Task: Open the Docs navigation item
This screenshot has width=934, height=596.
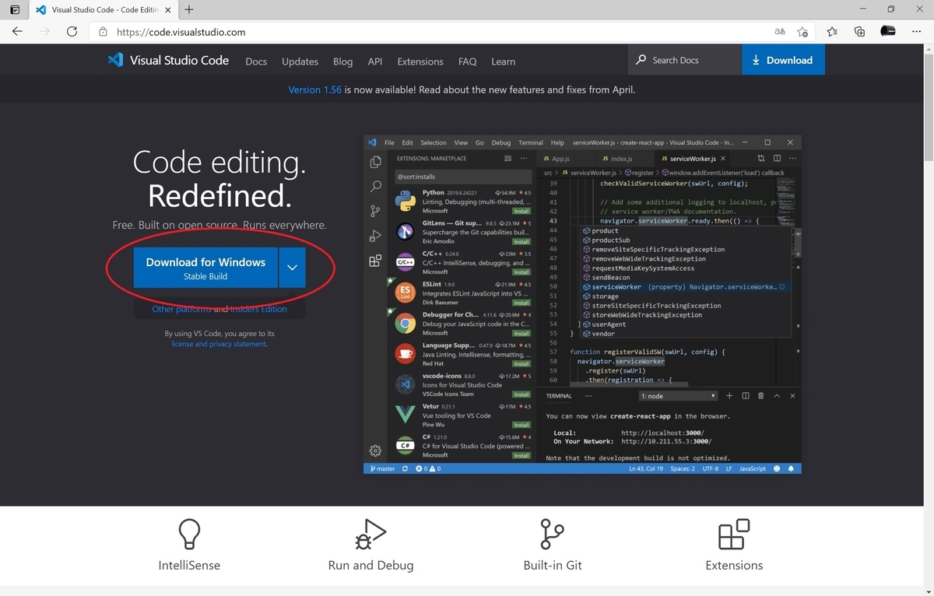Action: point(256,61)
